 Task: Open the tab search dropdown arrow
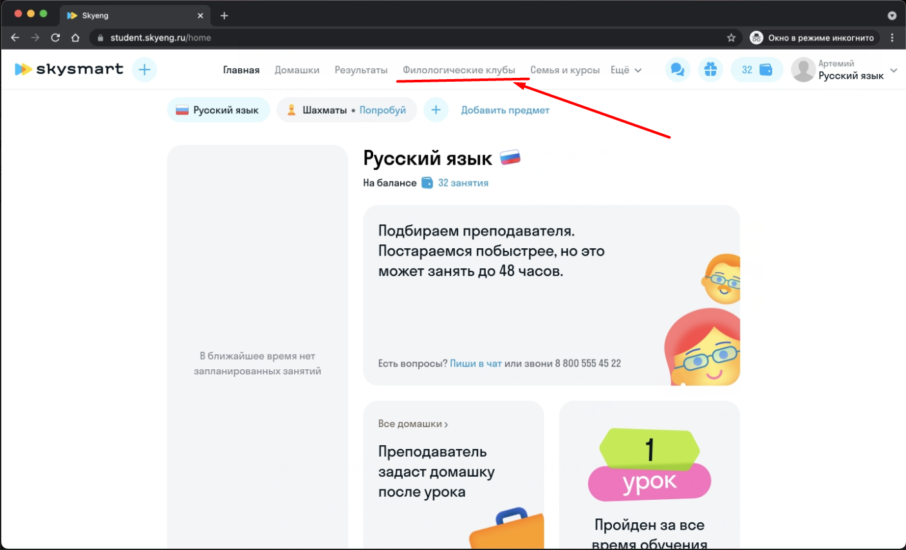pyautogui.click(x=892, y=15)
